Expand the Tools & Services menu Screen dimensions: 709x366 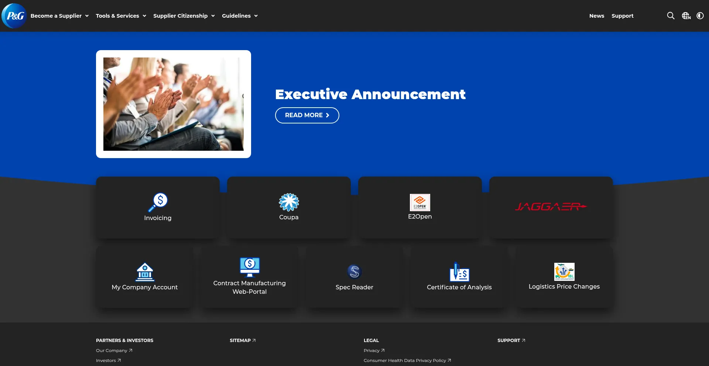pos(121,16)
